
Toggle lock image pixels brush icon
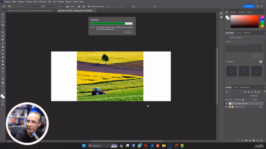pyautogui.click(x=234, y=100)
